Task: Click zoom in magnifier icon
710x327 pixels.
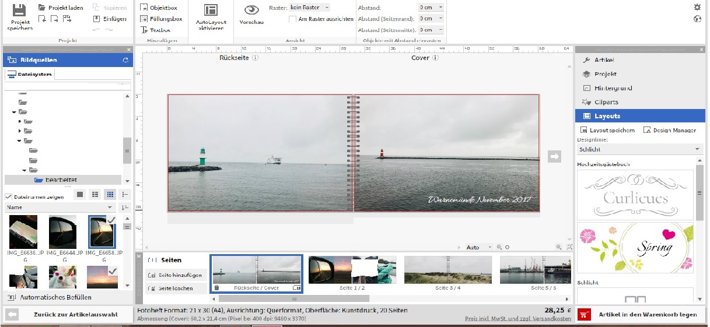Action: tap(559, 247)
